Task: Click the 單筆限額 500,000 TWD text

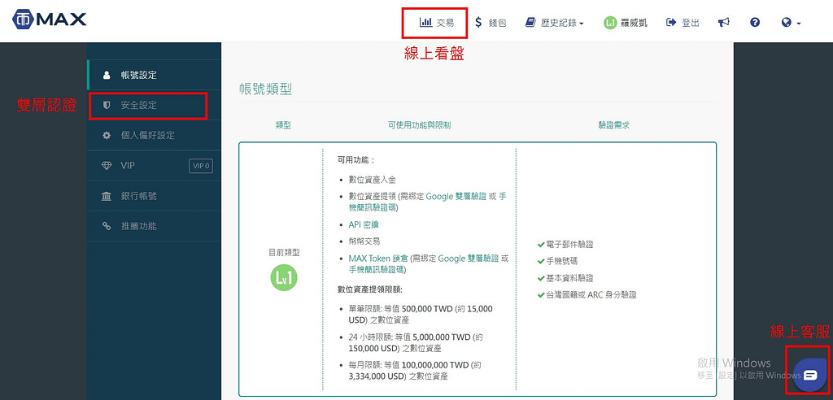Action: click(421, 315)
